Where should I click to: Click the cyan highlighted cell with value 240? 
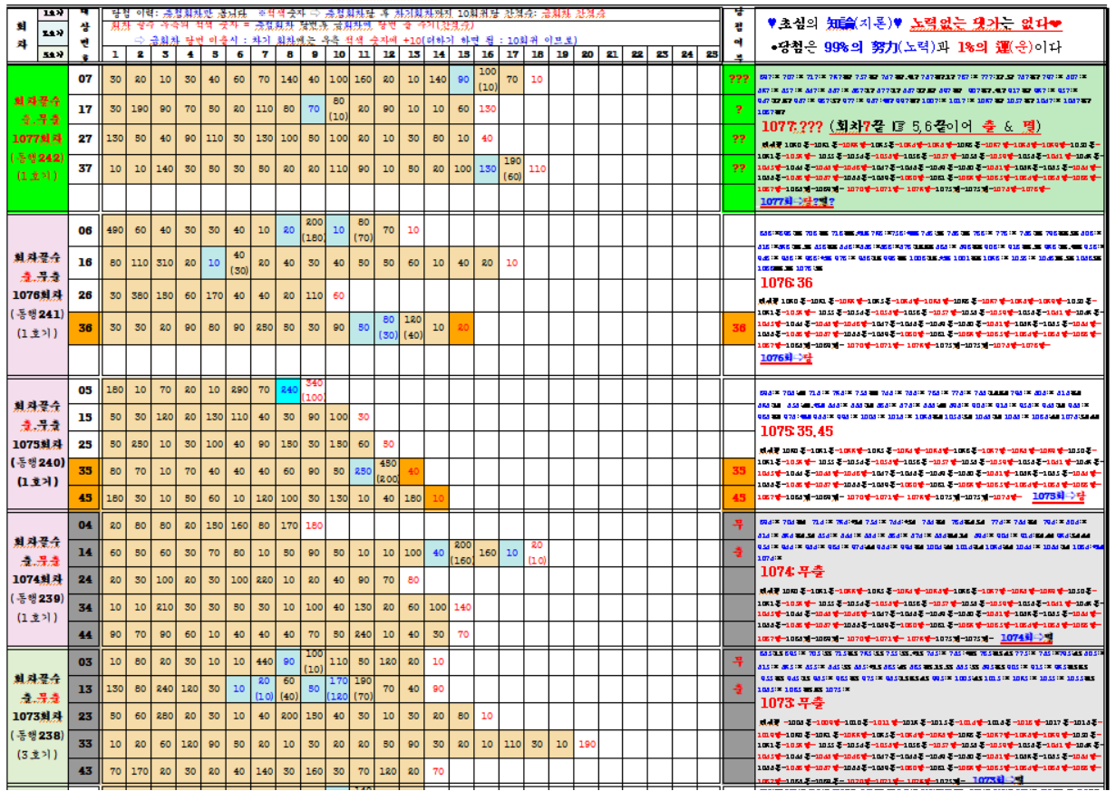click(x=289, y=391)
